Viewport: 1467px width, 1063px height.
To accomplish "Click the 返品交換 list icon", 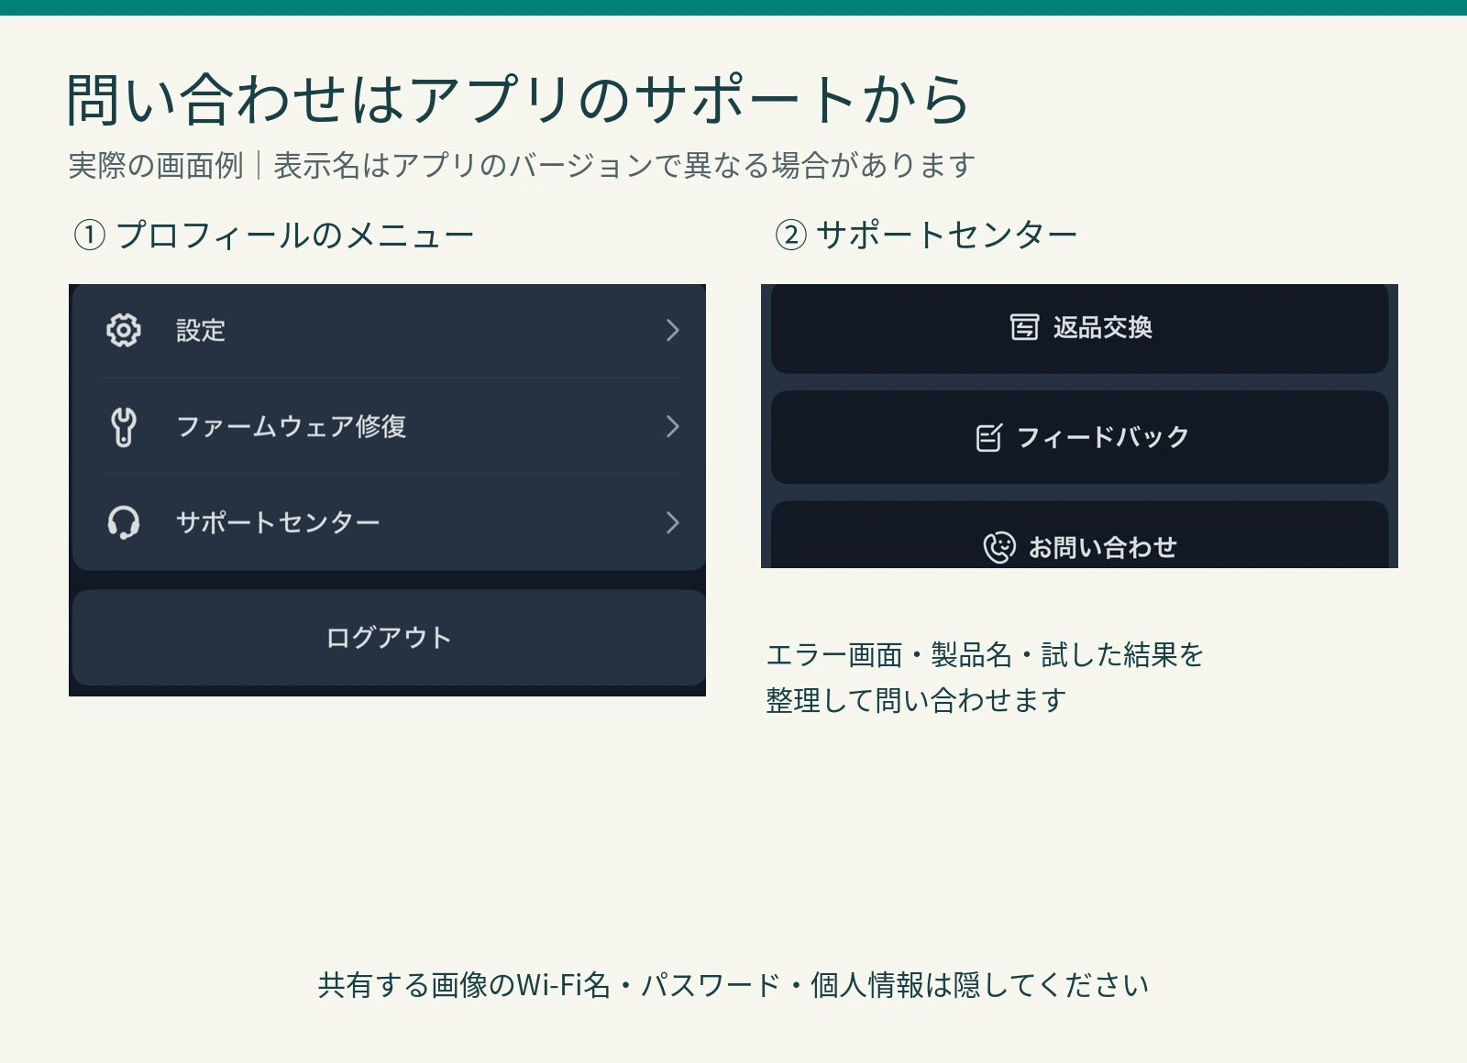I will [x=1024, y=327].
